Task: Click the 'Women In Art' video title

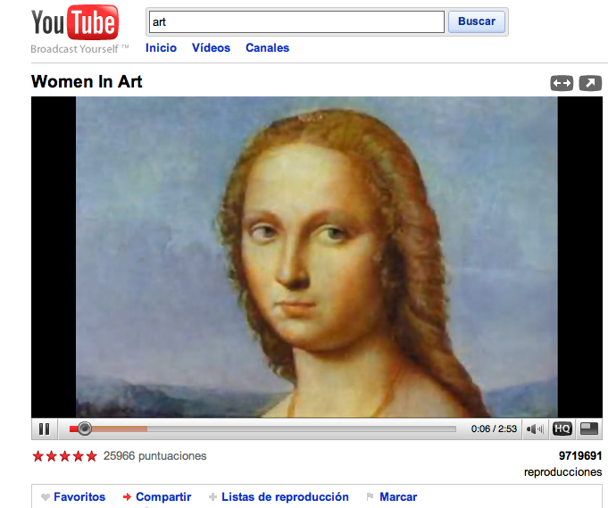Action: [x=87, y=82]
